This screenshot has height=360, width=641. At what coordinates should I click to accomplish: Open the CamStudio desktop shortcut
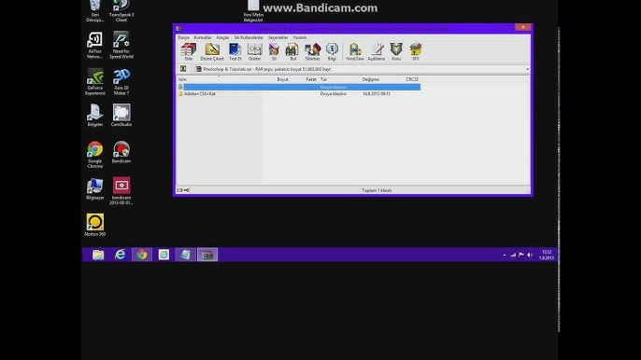(x=121, y=115)
